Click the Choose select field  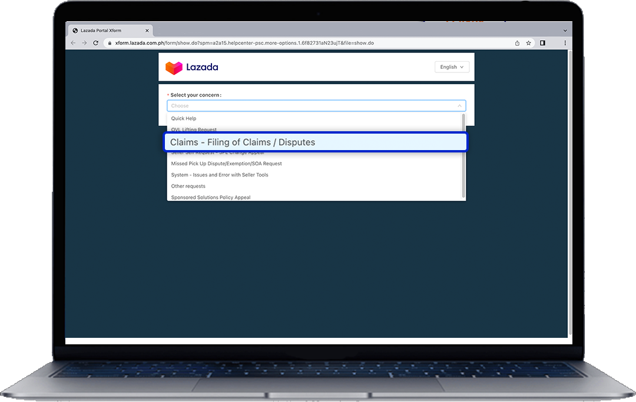click(x=294, y=105)
